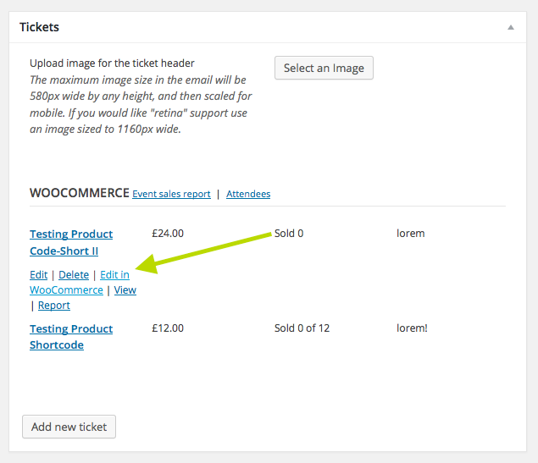This screenshot has width=538, height=463.
Task: Click the lorem! description in the second row
Action: (412, 328)
